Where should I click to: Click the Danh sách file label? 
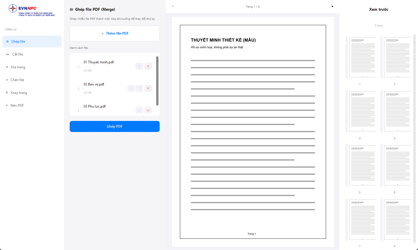coord(79,48)
